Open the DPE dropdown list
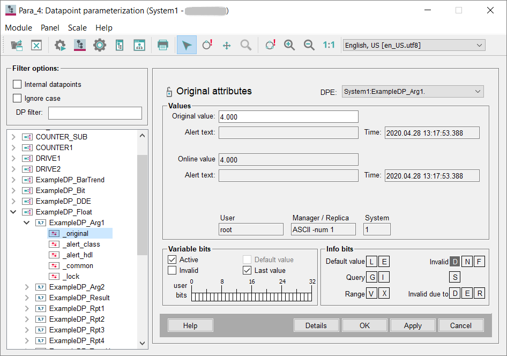This screenshot has width=507, height=356. (x=478, y=92)
